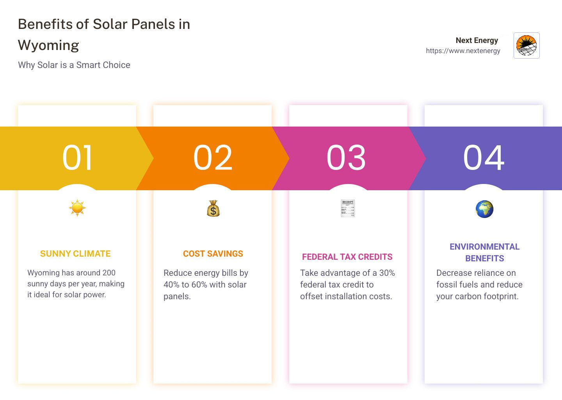Click the Sunny Climate heading

pos(75,254)
